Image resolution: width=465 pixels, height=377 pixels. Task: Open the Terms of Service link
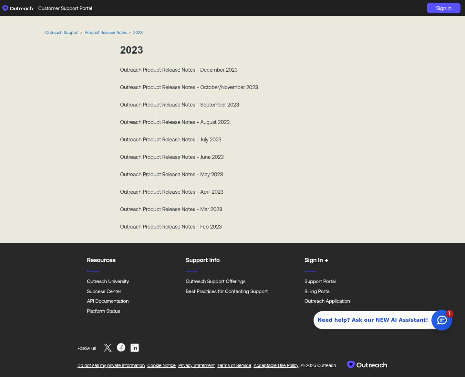tap(234, 365)
